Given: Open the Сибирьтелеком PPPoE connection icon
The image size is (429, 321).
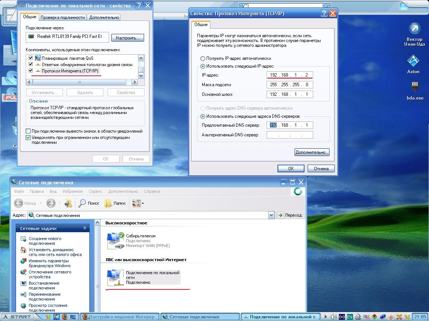Looking at the screenshot, I should [x=115, y=240].
